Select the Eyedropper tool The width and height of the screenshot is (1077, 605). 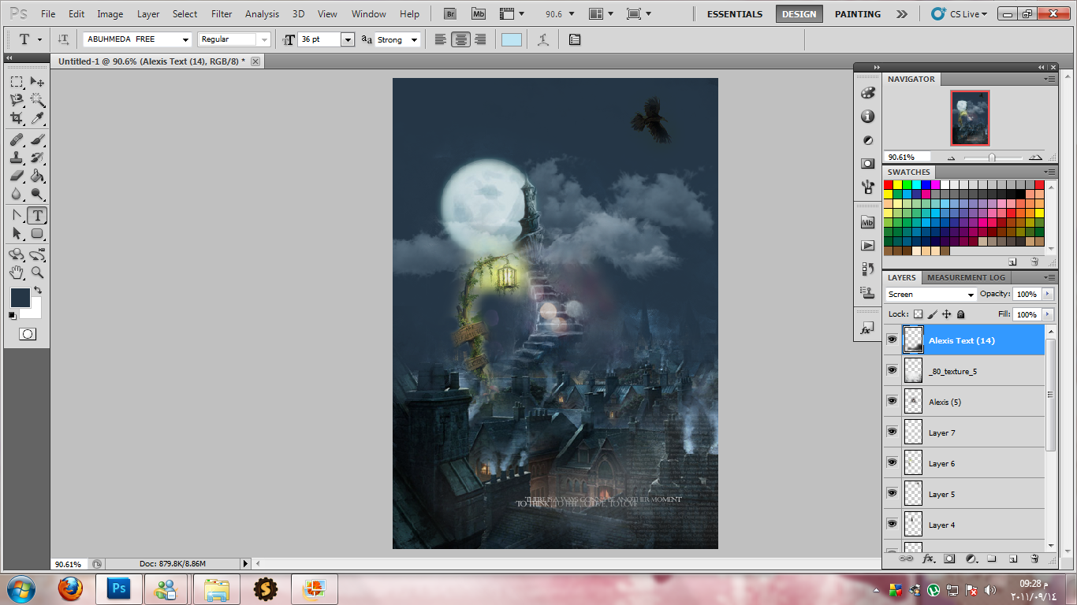point(37,119)
